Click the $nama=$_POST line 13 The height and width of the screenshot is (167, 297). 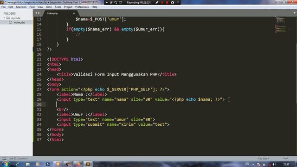click(x=101, y=19)
